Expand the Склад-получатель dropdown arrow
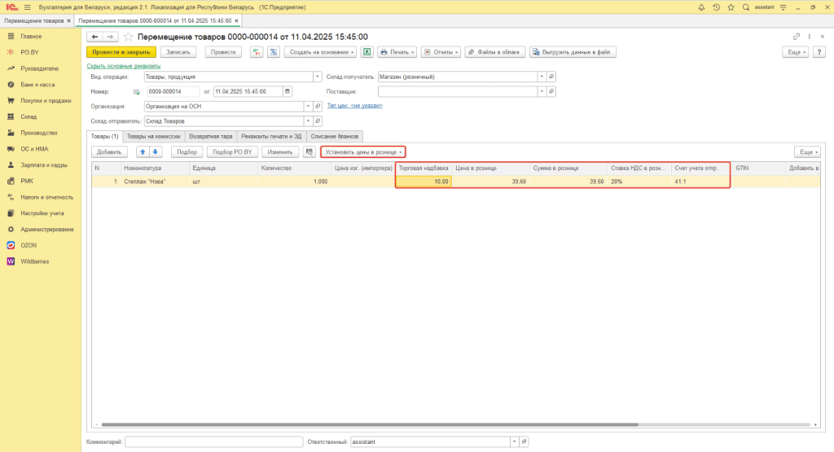Image resolution: width=834 pixels, height=452 pixels. click(x=542, y=77)
